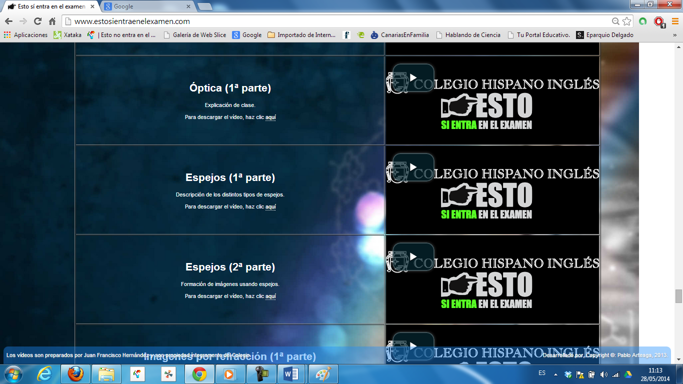Open Windows Explorer from taskbar
683x384 pixels.
[106, 374]
